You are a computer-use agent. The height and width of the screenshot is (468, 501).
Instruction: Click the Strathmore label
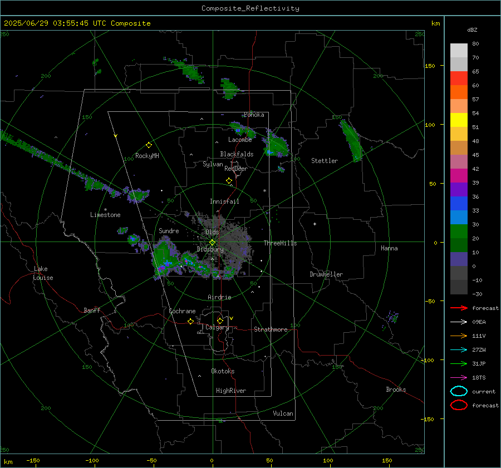271,329
